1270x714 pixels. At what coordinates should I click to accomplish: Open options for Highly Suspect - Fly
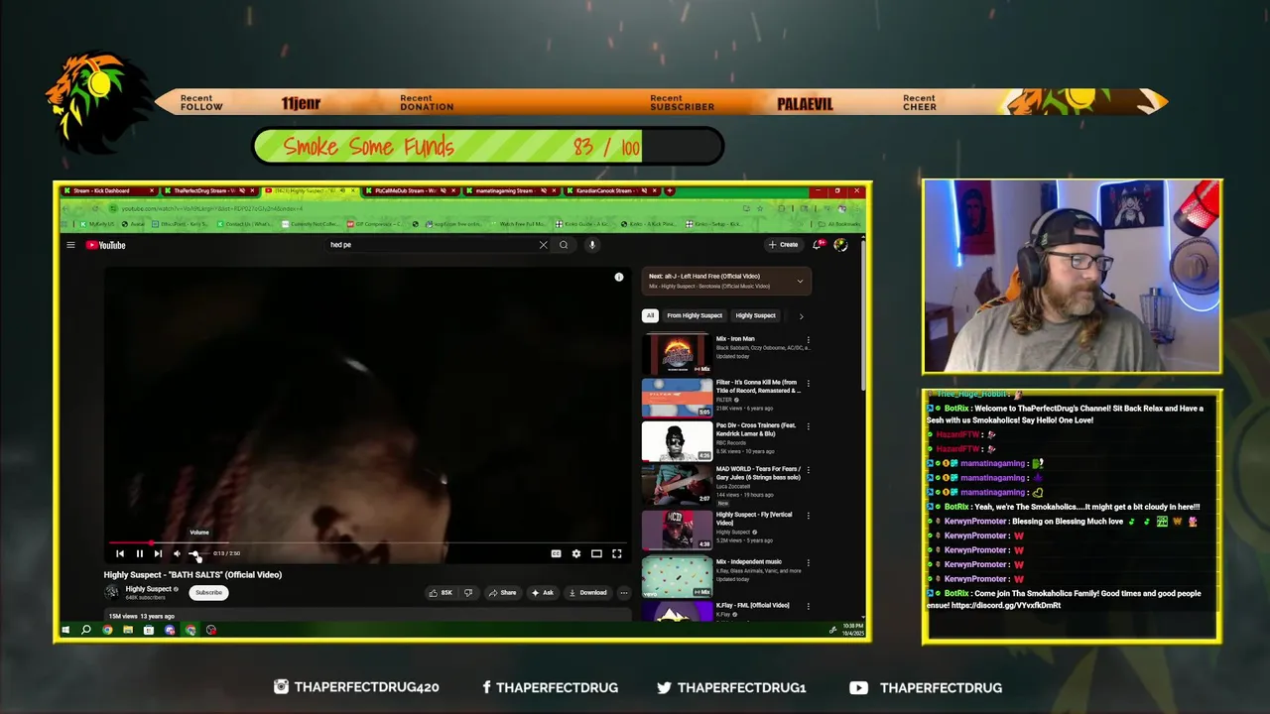pyautogui.click(x=808, y=516)
